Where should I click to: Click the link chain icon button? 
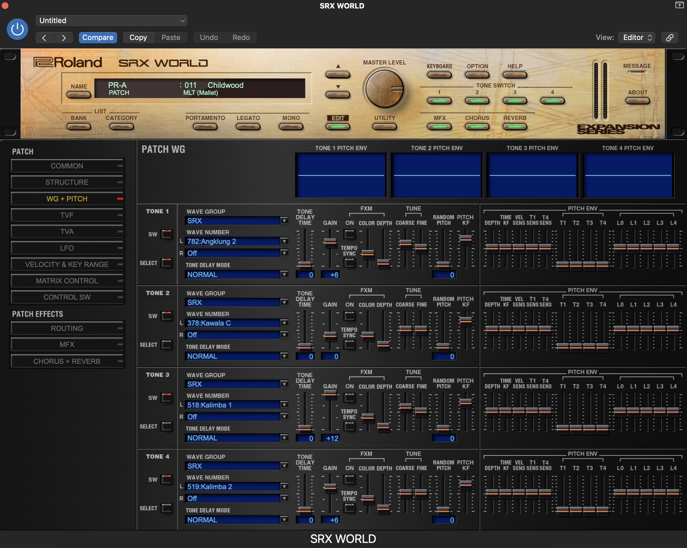(670, 38)
